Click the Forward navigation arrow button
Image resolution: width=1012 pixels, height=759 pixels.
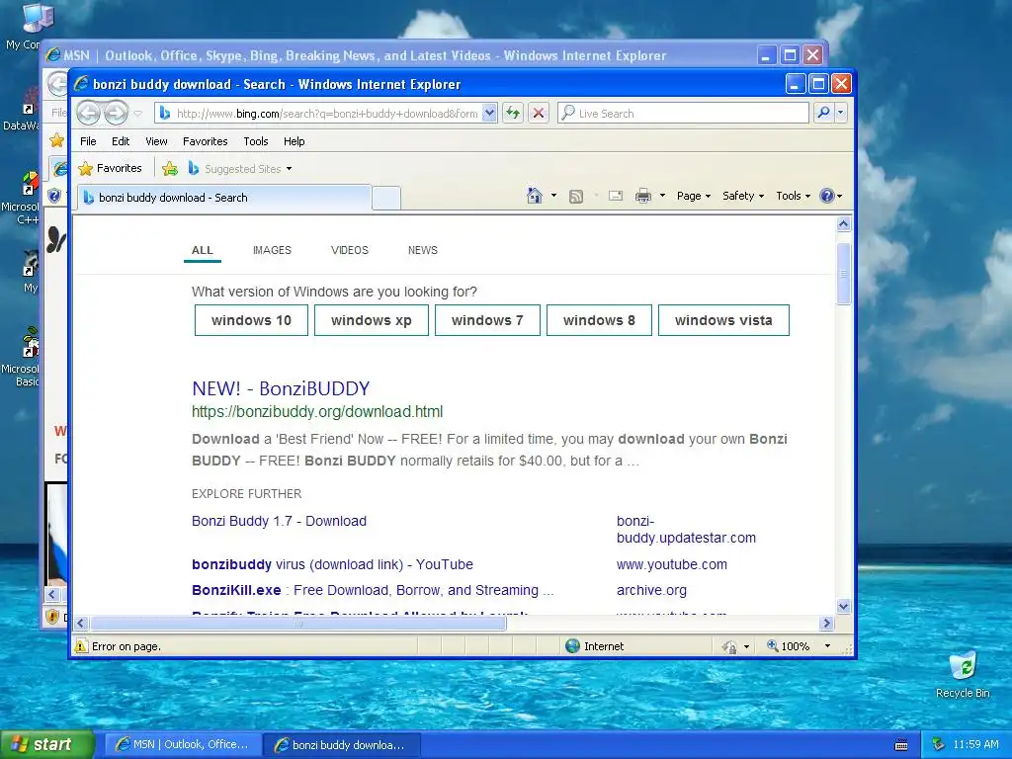[117, 113]
